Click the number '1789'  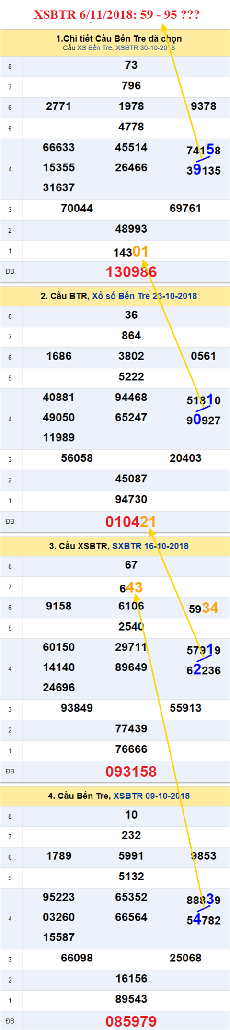tap(58, 856)
